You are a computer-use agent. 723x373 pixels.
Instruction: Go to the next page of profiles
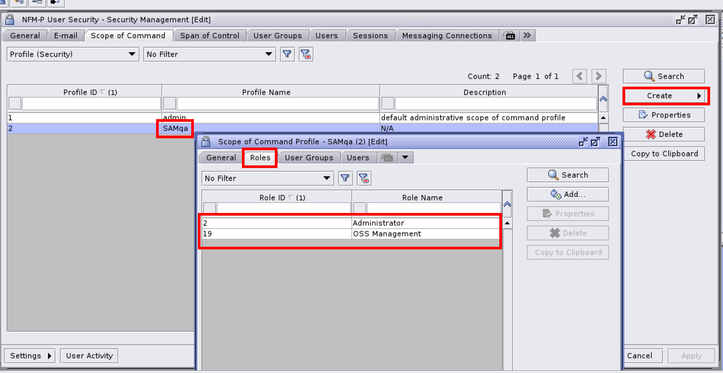click(x=598, y=76)
